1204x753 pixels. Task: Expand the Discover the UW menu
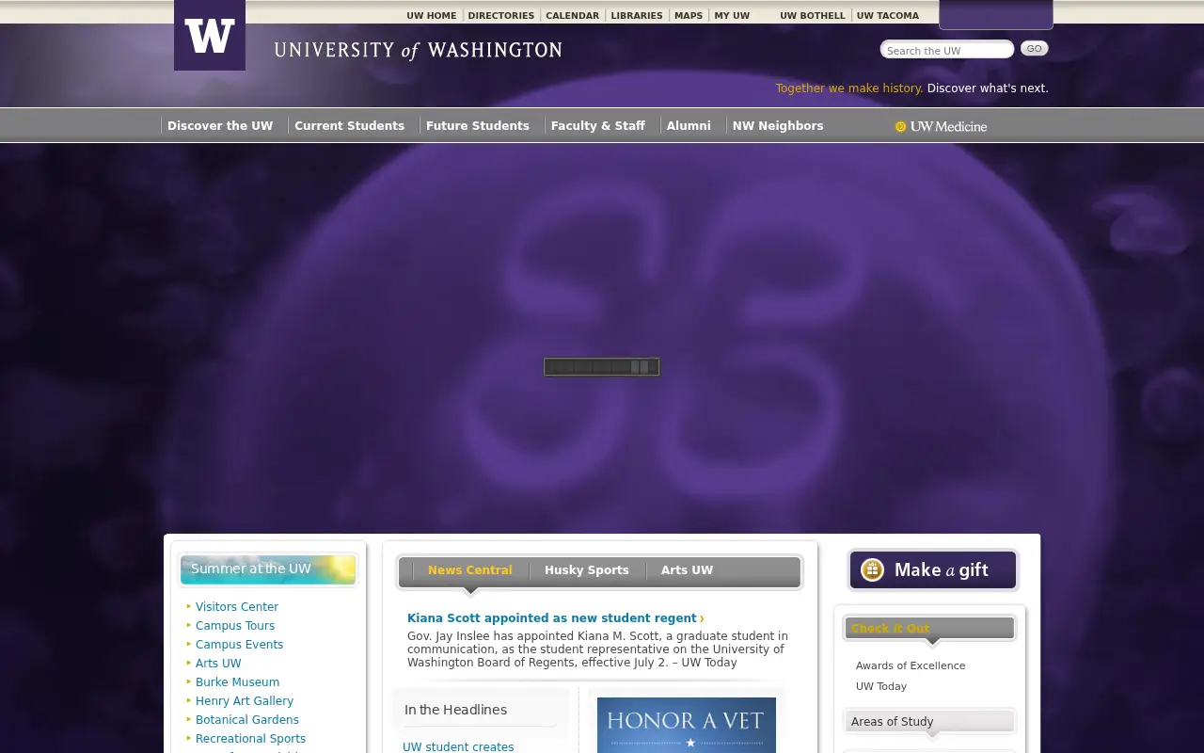pos(220,126)
